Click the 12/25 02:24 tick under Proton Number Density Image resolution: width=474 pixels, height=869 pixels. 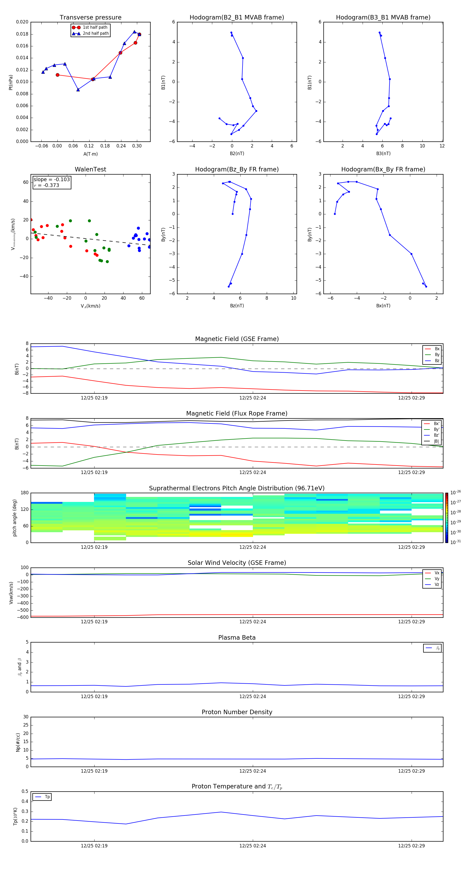click(x=253, y=771)
